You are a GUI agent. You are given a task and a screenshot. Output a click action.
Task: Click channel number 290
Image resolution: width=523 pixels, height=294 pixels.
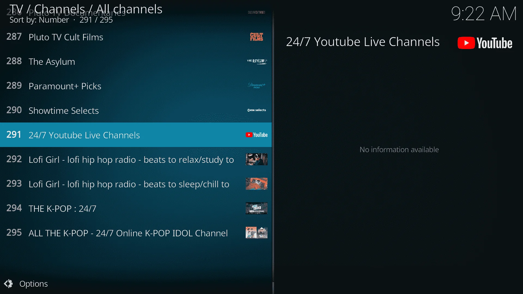[14, 110]
